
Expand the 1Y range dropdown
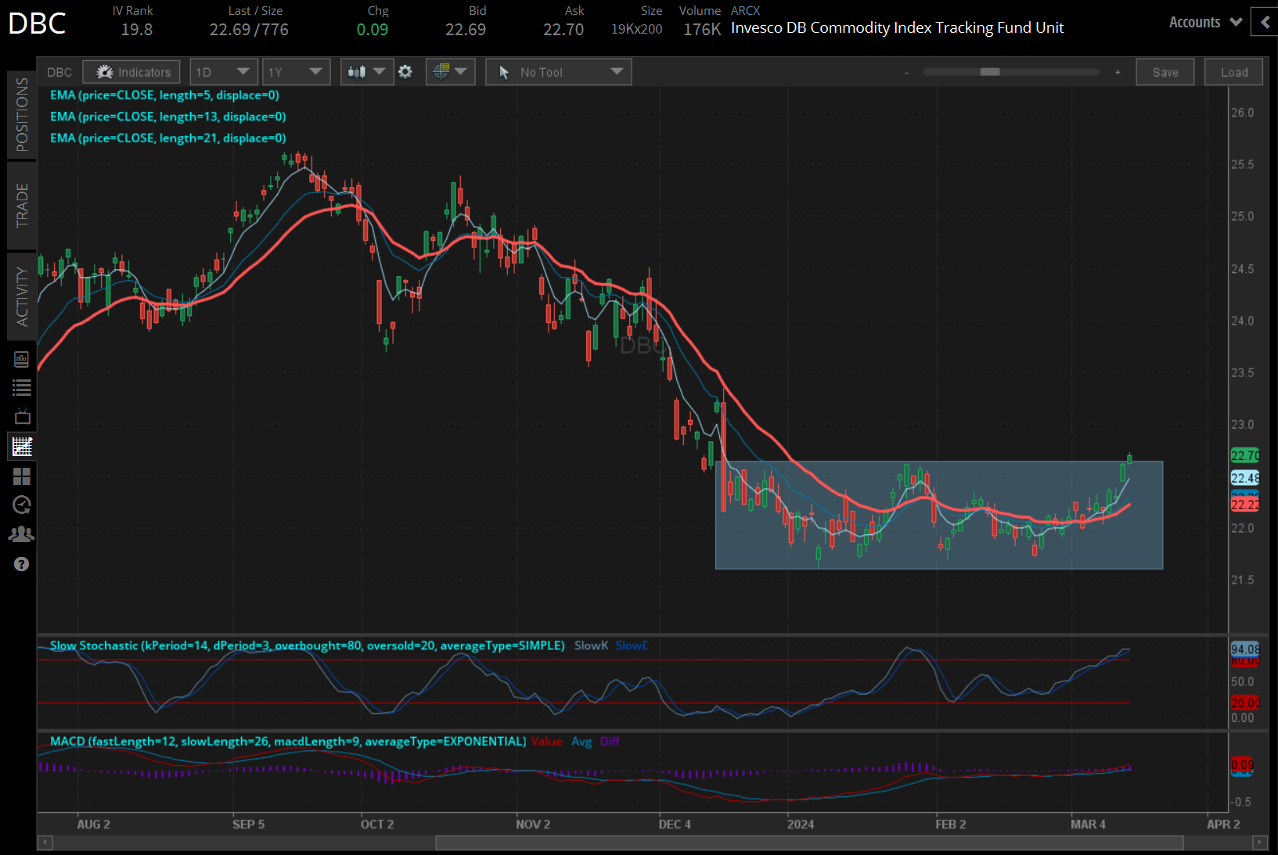(x=296, y=71)
